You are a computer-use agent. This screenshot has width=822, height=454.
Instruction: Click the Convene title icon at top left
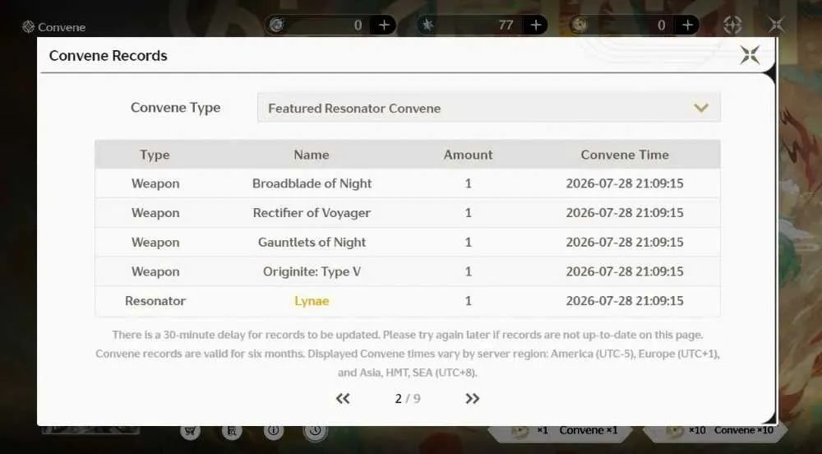click(28, 27)
